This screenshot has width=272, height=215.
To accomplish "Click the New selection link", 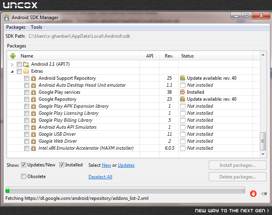I will [106, 165].
